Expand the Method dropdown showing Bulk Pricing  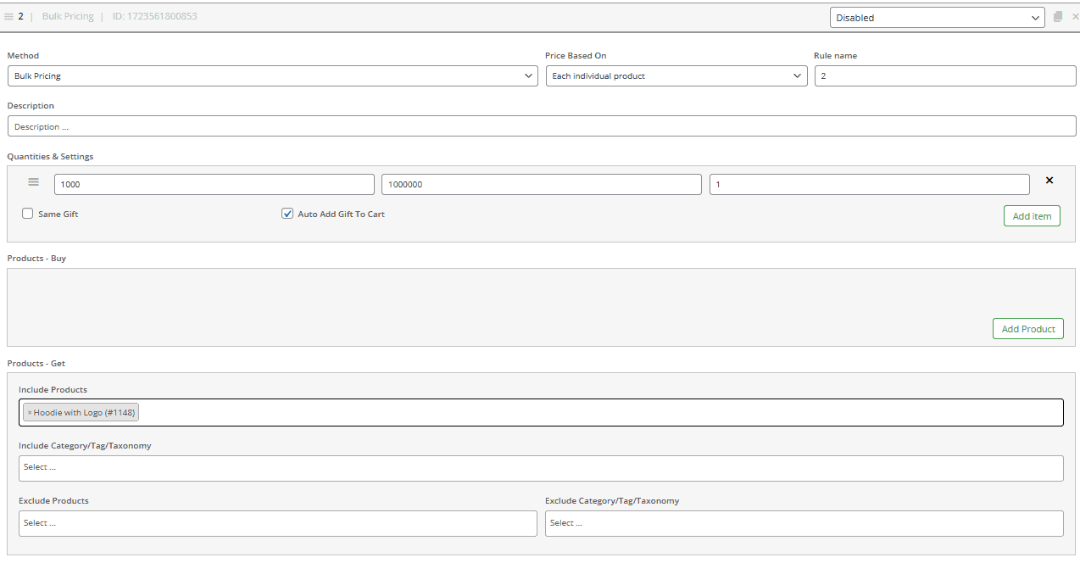(272, 76)
